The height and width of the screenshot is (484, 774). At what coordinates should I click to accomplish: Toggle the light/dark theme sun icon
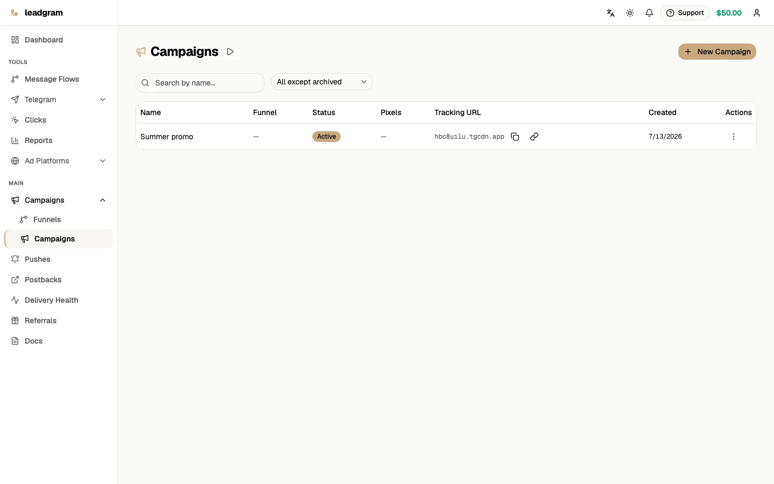click(630, 13)
